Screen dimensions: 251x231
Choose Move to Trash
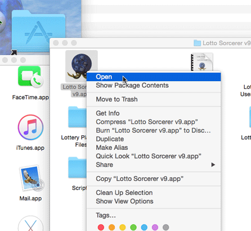(154, 99)
